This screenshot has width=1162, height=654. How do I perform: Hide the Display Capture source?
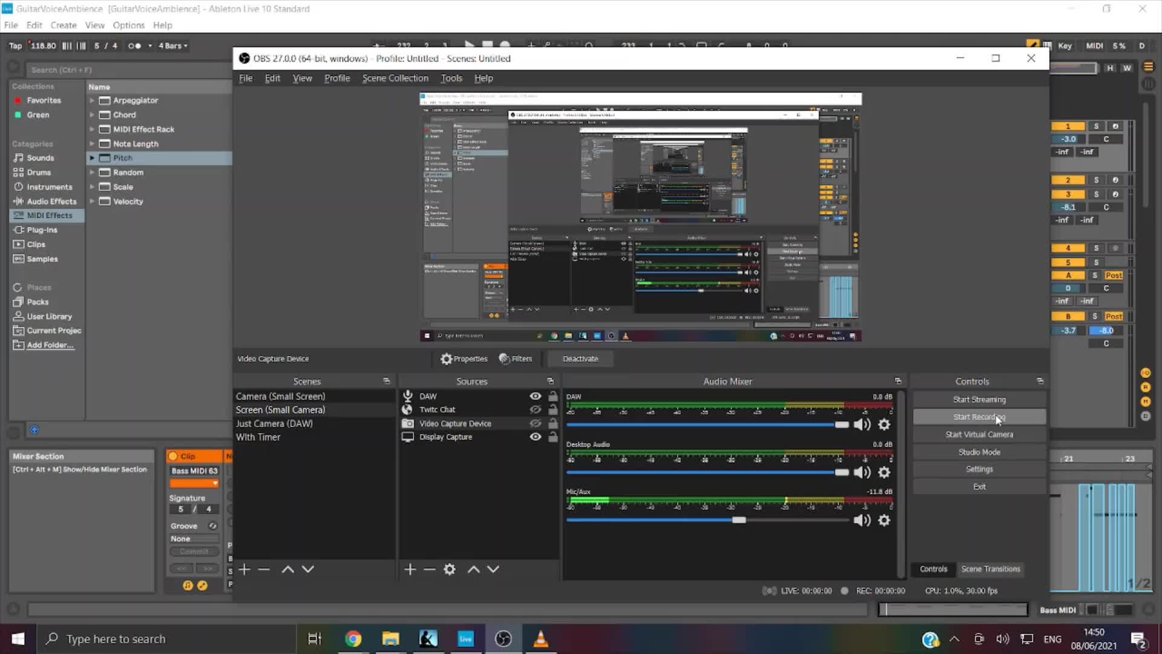[x=536, y=437]
